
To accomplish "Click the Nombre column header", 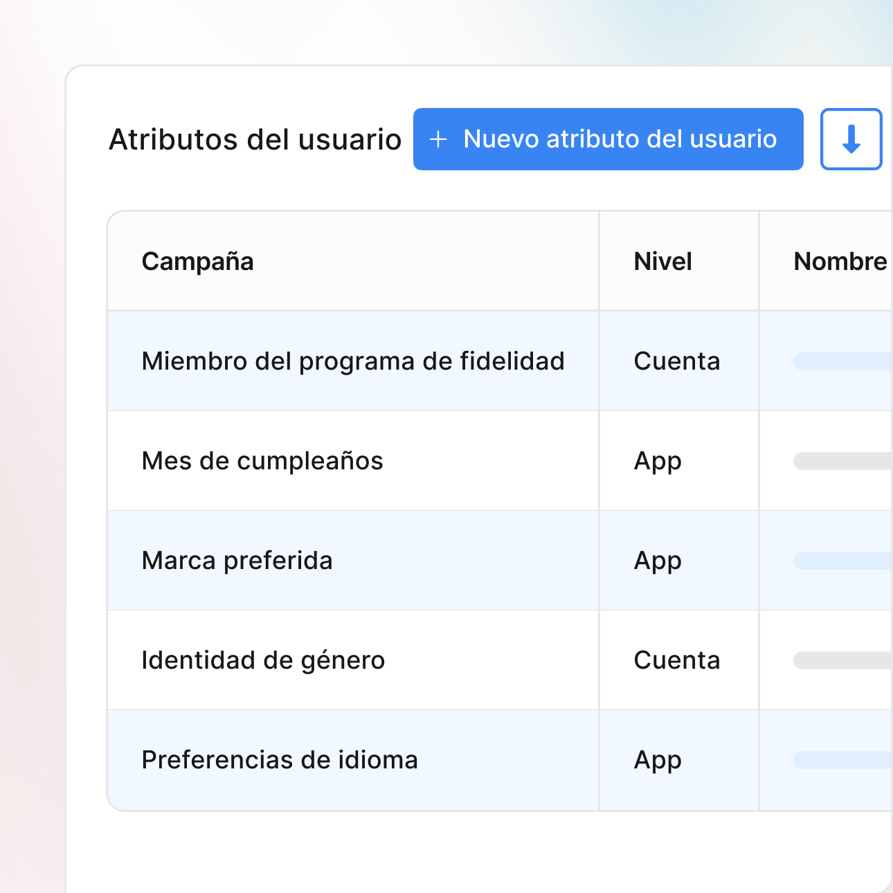I will click(840, 262).
